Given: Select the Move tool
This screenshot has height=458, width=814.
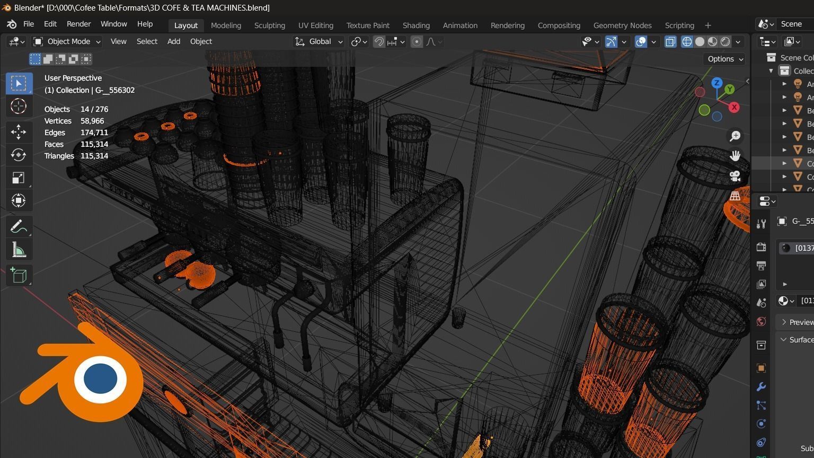Looking at the screenshot, I should tap(19, 131).
